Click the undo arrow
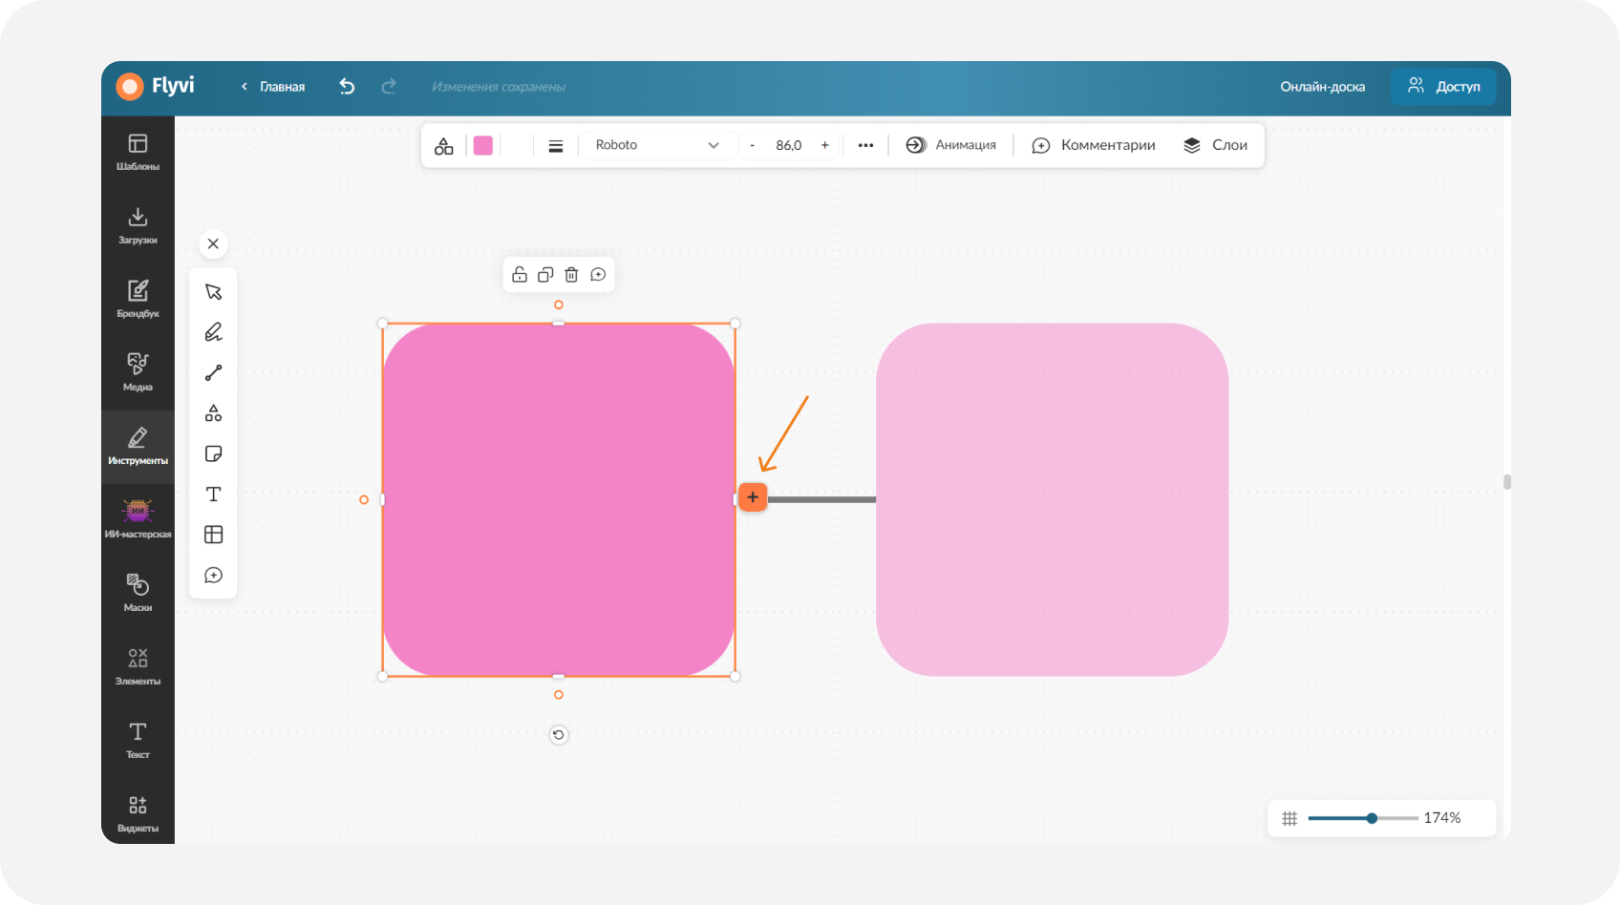Image resolution: width=1620 pixels, height=905 pixels. pyautogui.click(x=347, y=87)
